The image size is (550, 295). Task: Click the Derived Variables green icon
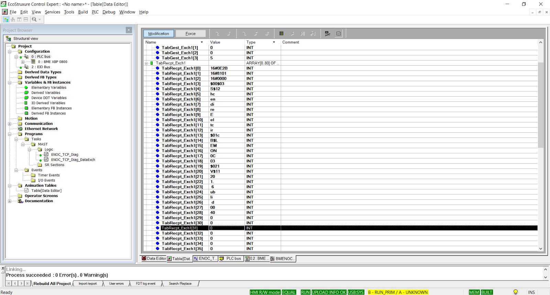(26, 93)
